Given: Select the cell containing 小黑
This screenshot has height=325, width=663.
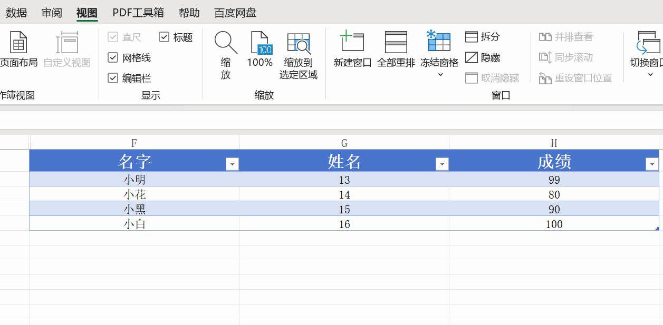Looking at the screenshot, I should tap(134, 209).
